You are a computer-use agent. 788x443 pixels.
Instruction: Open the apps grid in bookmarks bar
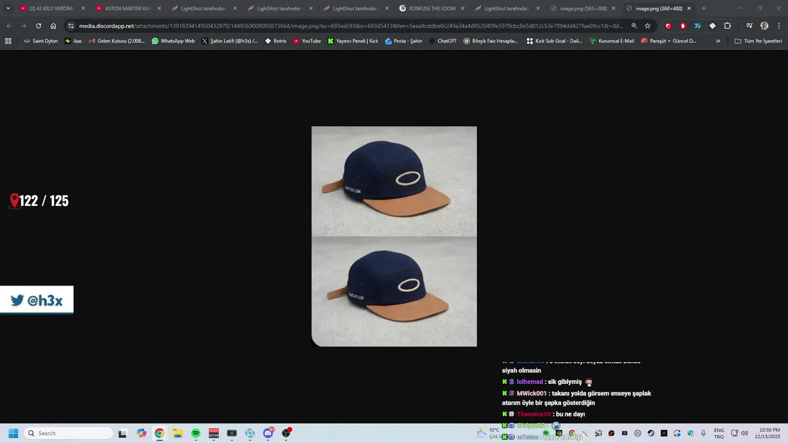click(8, 41)
